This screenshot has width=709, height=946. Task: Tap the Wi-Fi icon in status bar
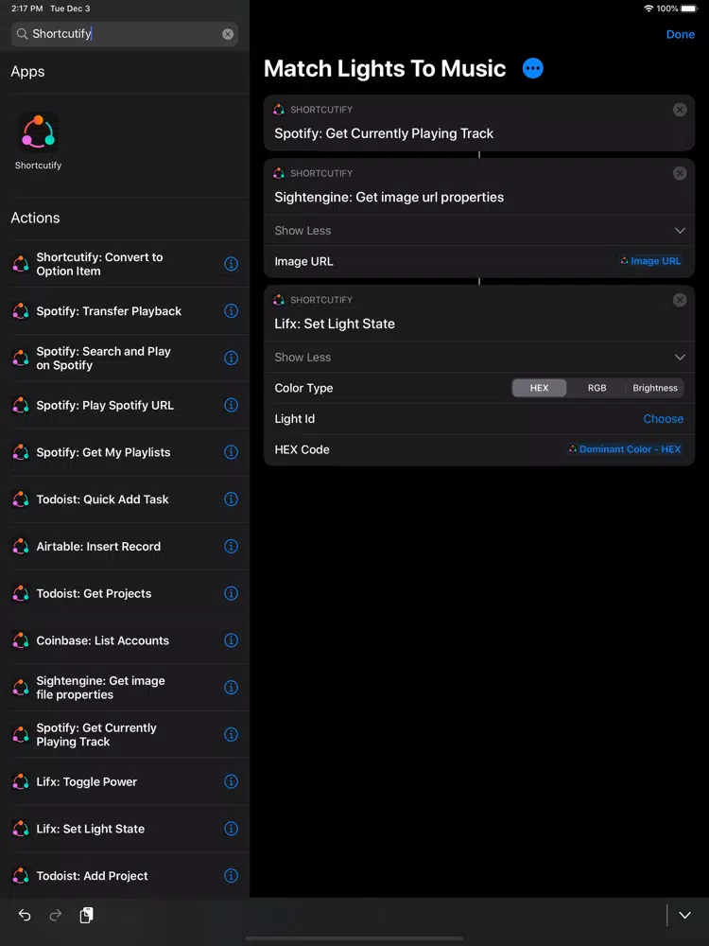coord(648,9)
